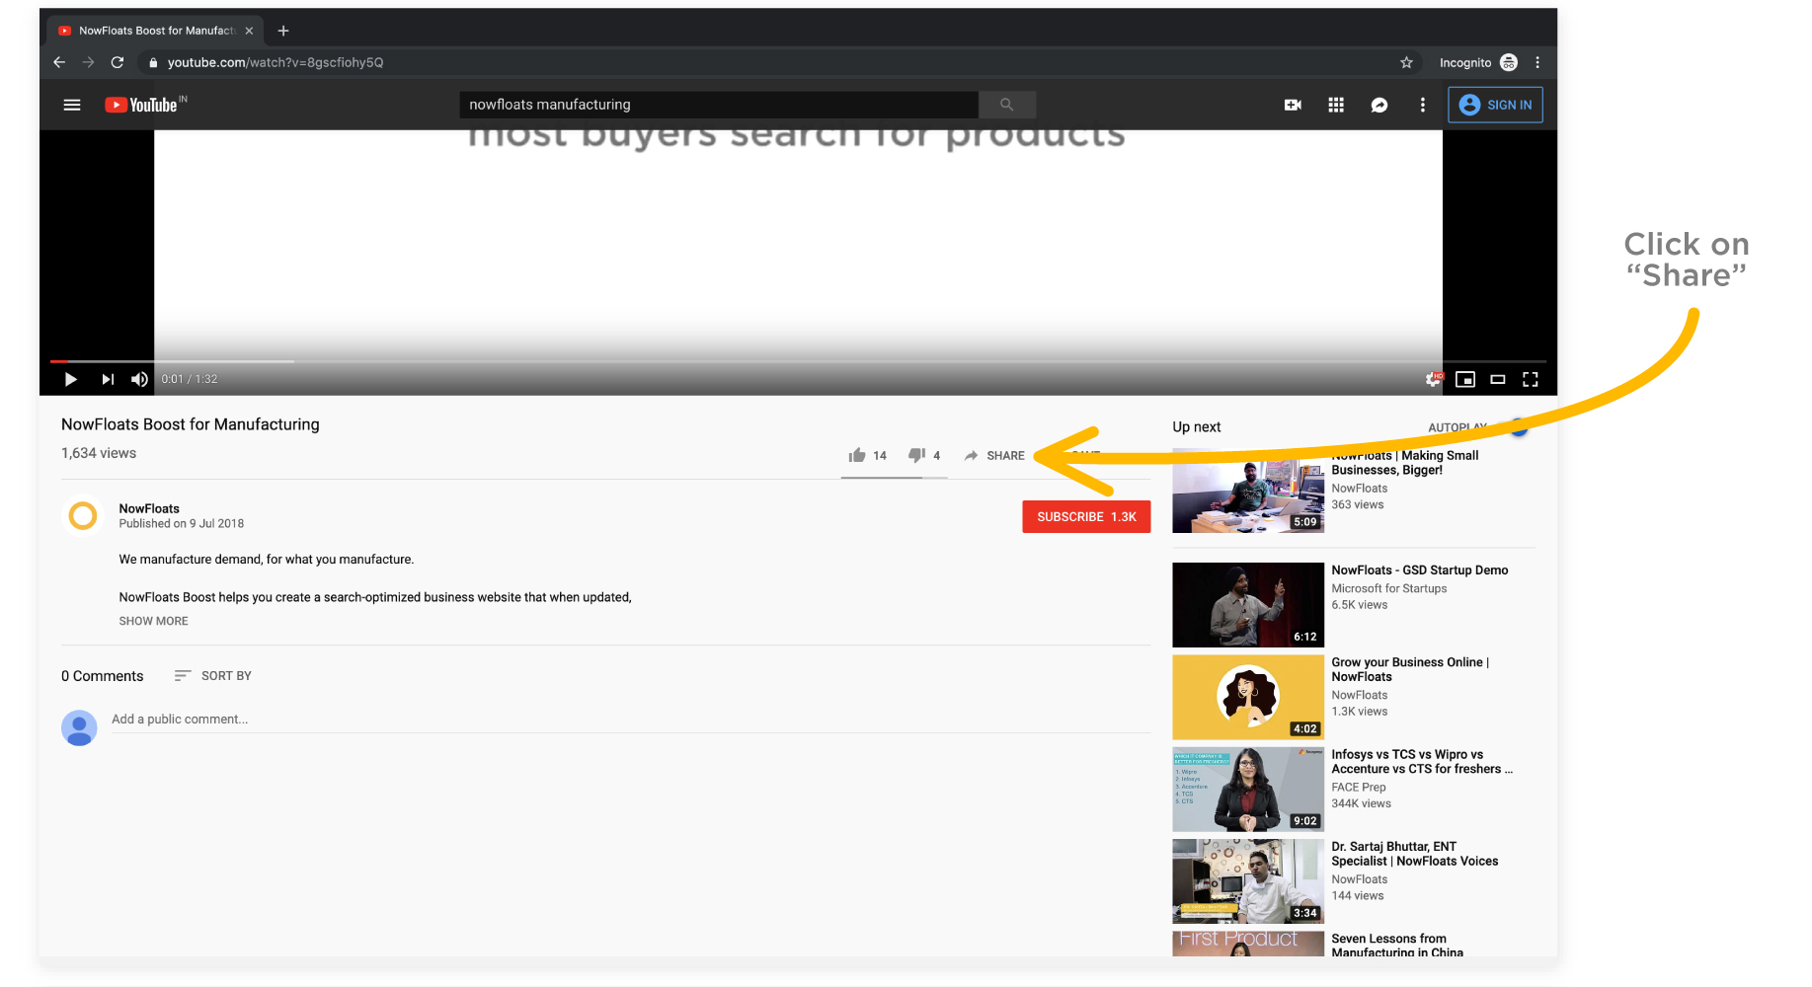1812x987 pixels.
Task: Open Chrome's three-dot menu
Action: tap(1537, 62)
